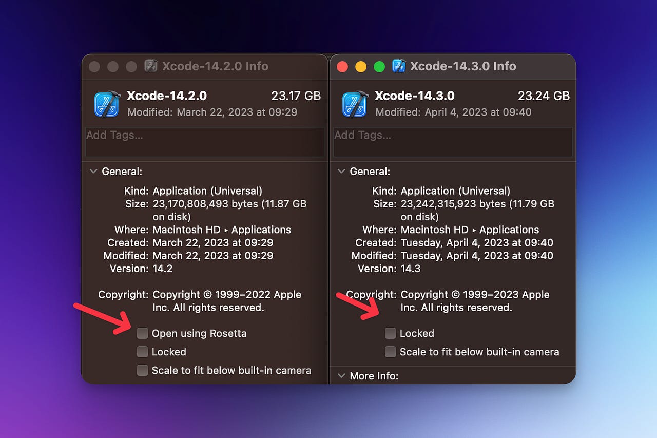657x438 pixels.
Task: Click the Xcode-14.2.0 Info title text
Action: pos(215,66)
